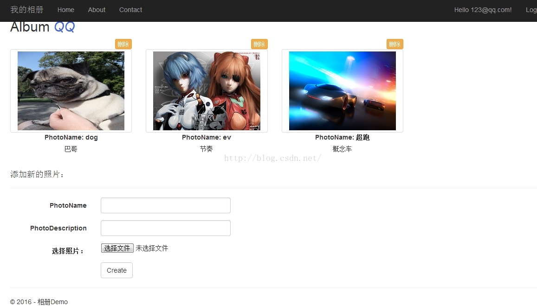Click the 未选择文件 file status text
This screenshot has height=306, width=537.
coord(152,248)
